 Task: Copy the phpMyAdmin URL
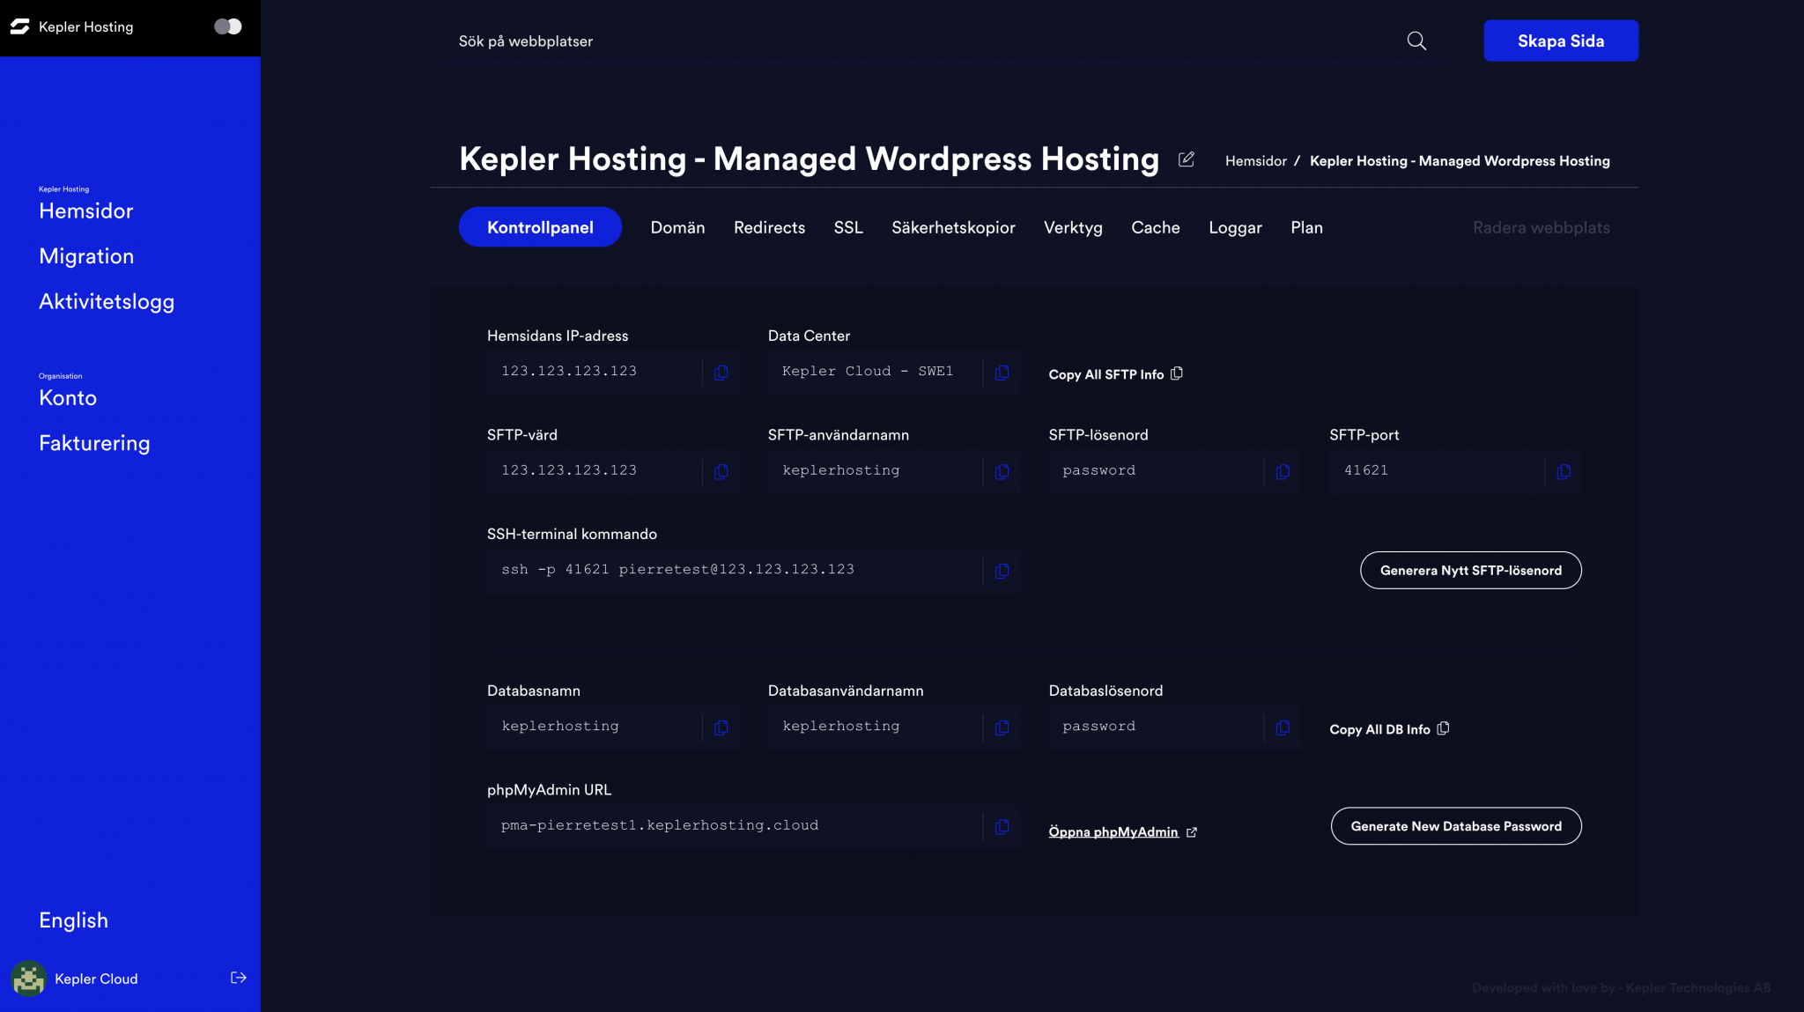click(x=1002, y=826)
